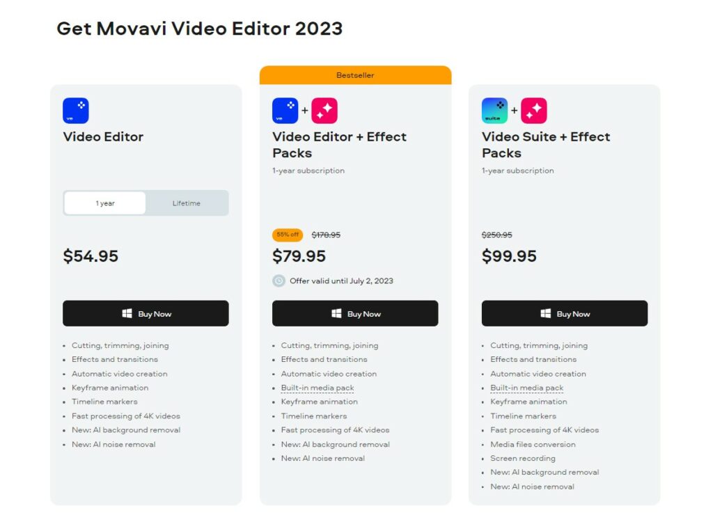The image size is (713, 529).
Task: Click the Video Editor $54.95 Buy Now button
Action: pos(146,313)
